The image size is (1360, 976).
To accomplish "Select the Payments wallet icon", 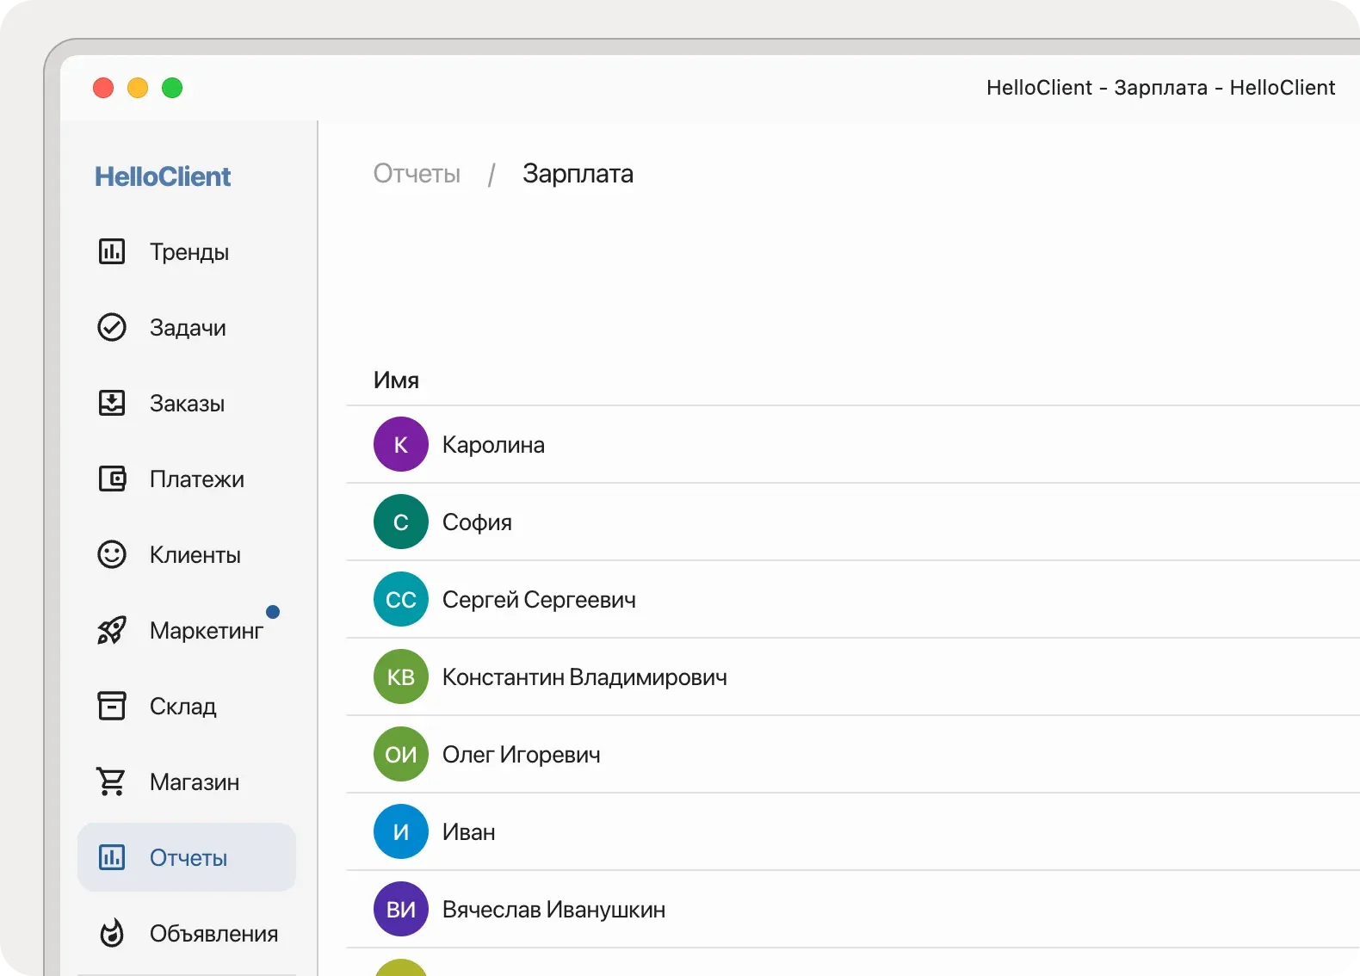I will pyautogui.click(x=112, y=479).
